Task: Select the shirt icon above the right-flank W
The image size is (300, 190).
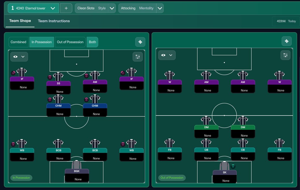Action: pyautogui.click(x=279, y=75)
